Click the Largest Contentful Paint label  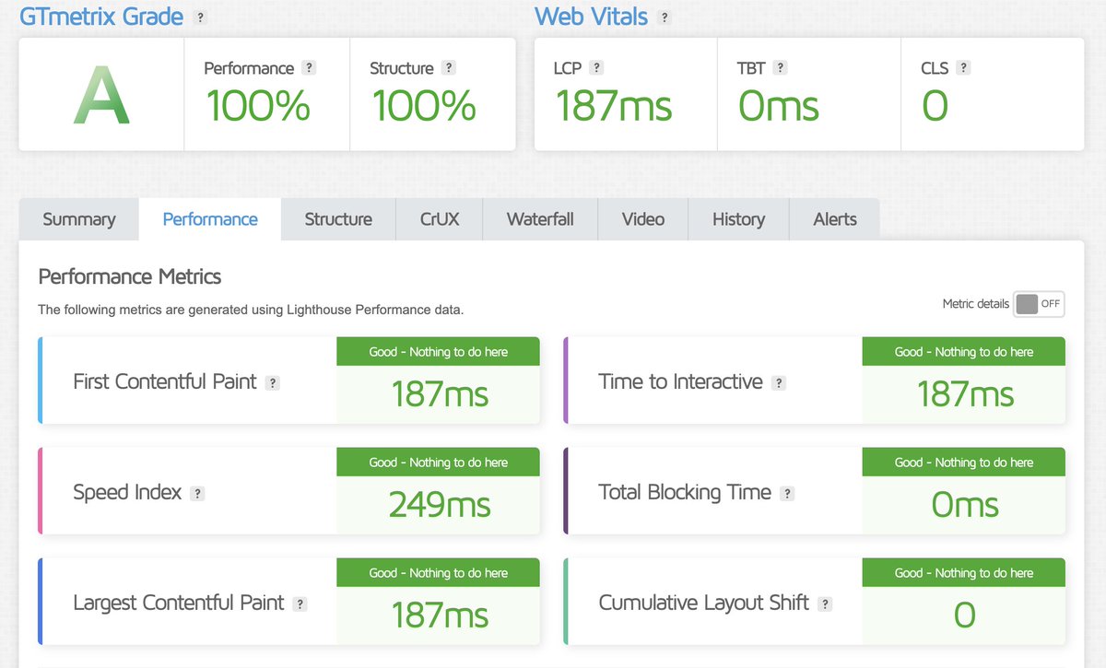pos(179,603)
